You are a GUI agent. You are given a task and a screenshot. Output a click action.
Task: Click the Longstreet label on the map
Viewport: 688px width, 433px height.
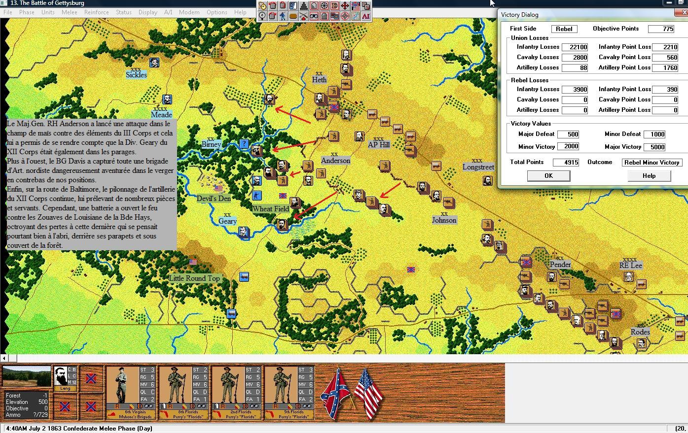(478, 167)
